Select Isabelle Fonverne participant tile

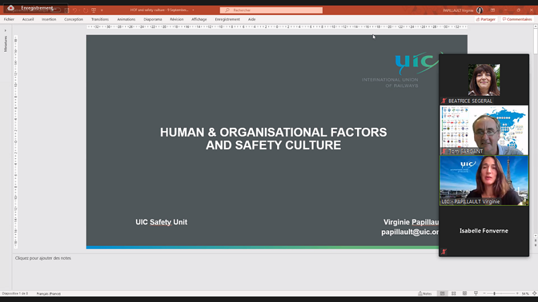coord(484,231)
